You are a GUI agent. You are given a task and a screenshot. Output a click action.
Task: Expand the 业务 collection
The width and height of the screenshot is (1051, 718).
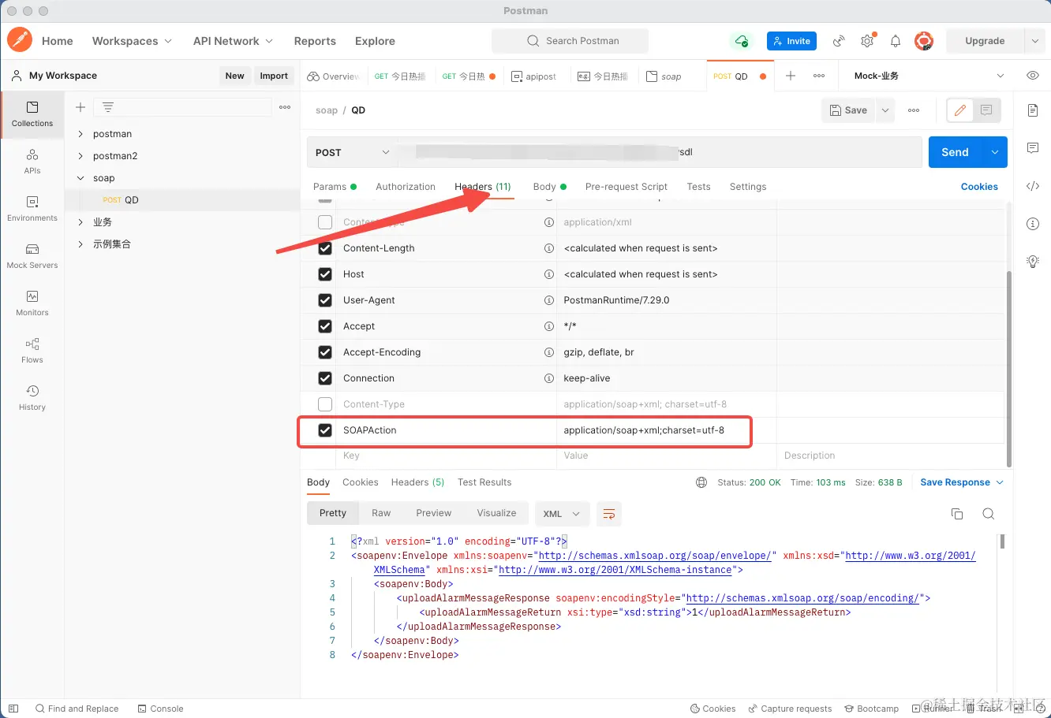(x=80, y=222)
